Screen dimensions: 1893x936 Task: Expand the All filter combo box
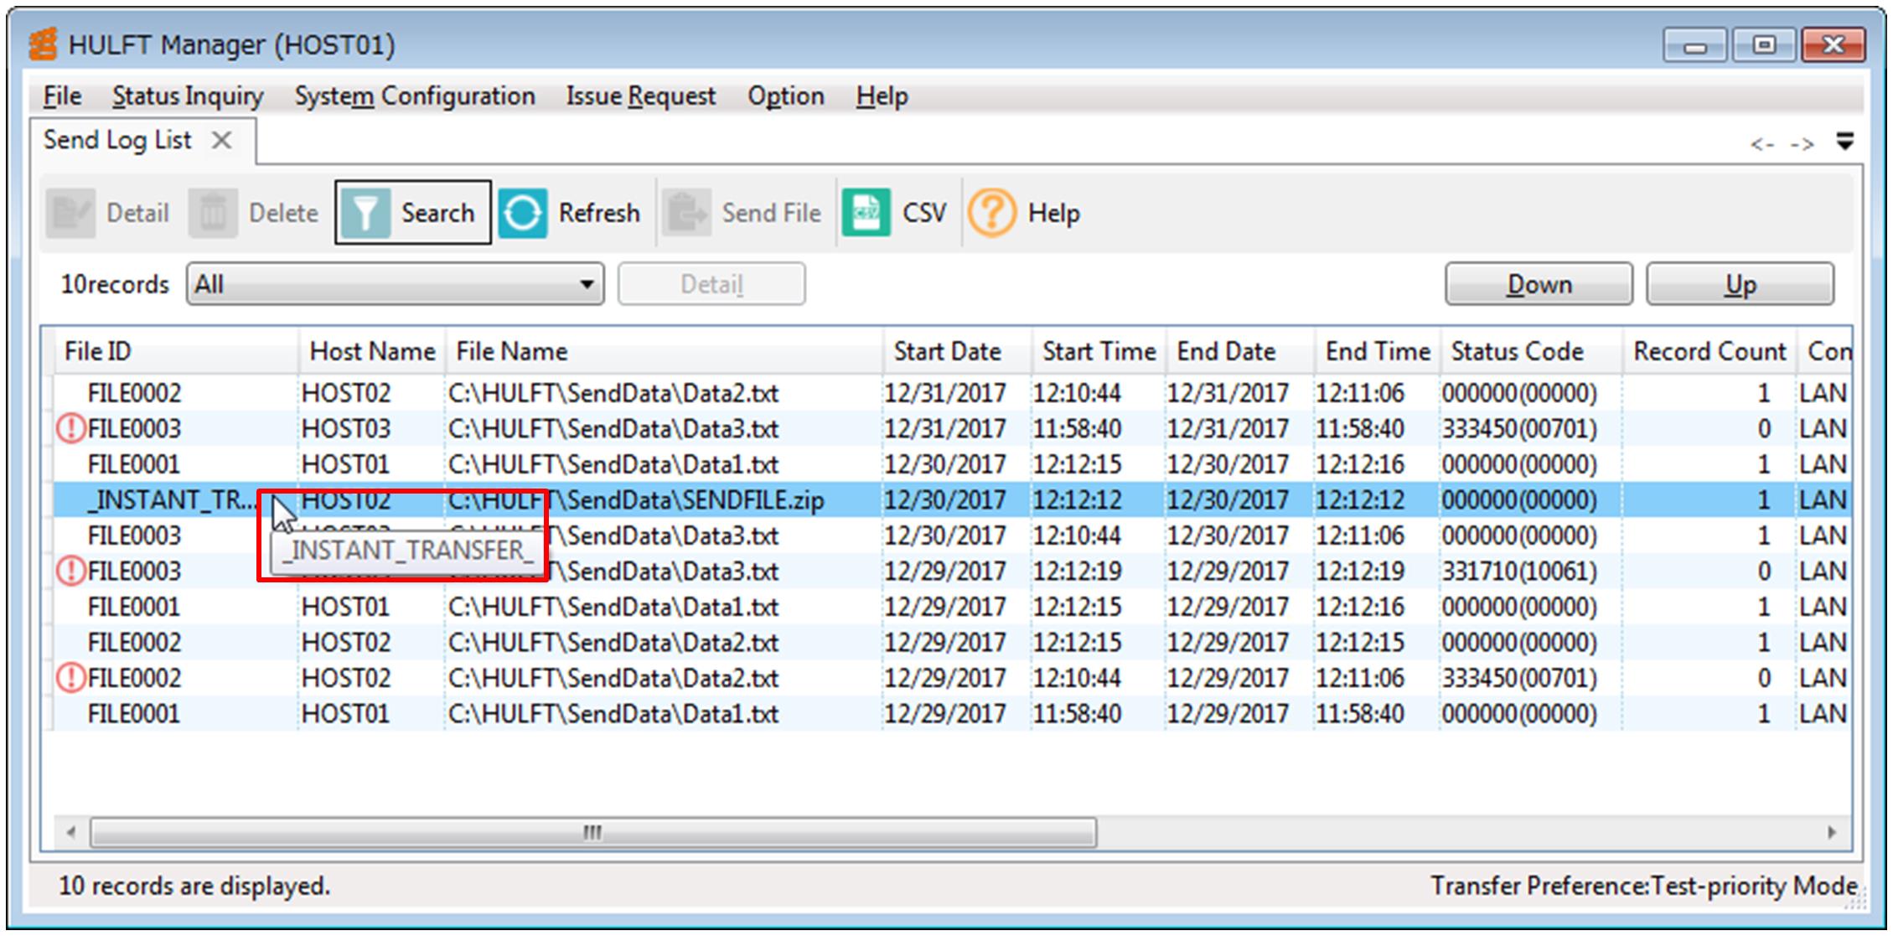(395, 284)
